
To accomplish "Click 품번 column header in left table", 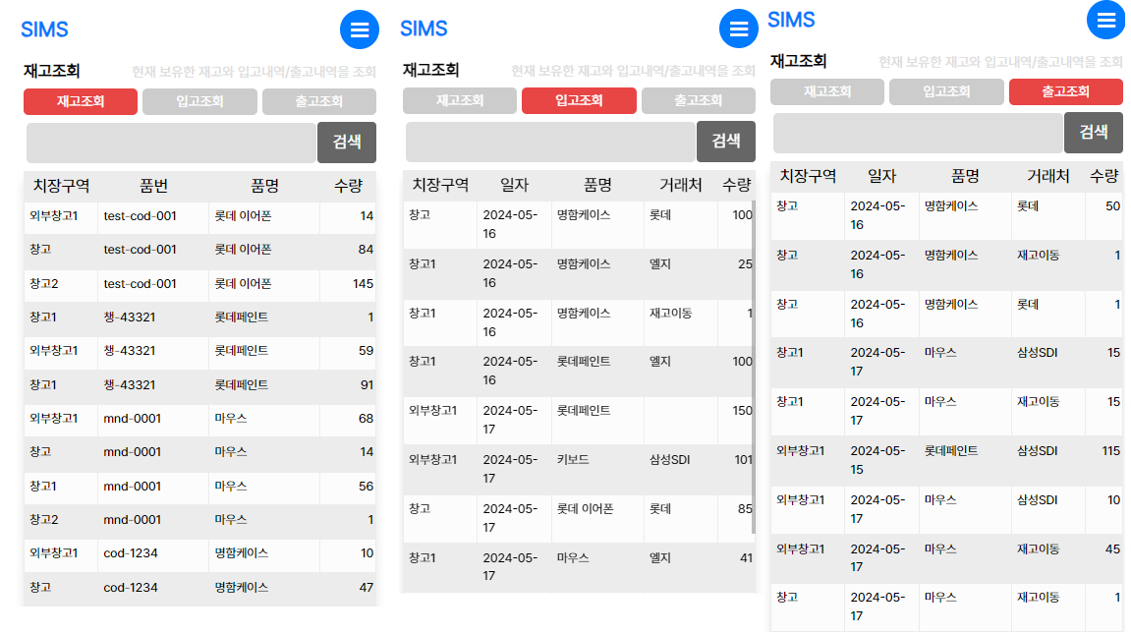I will 153,186.
